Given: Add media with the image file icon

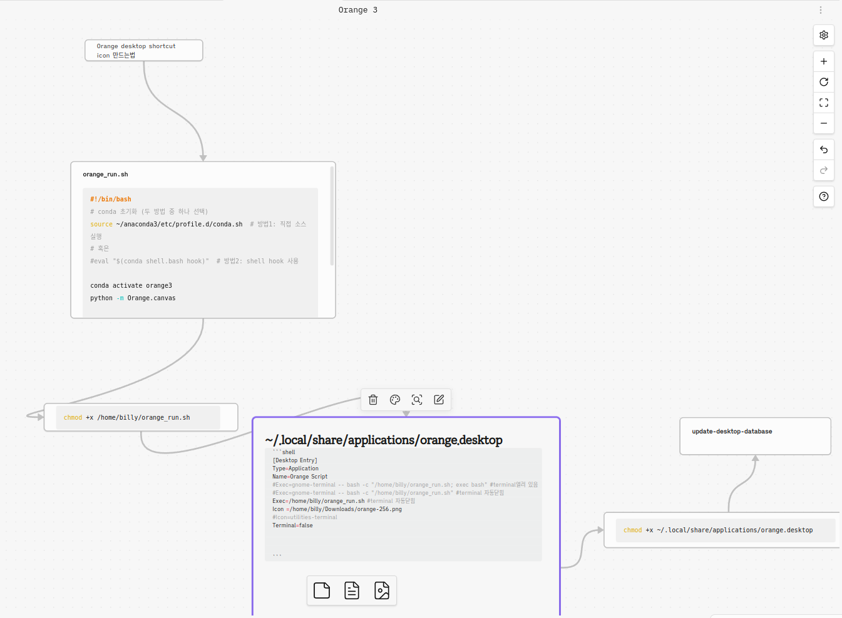Looking at the screenshot, I should pos(382,590).
